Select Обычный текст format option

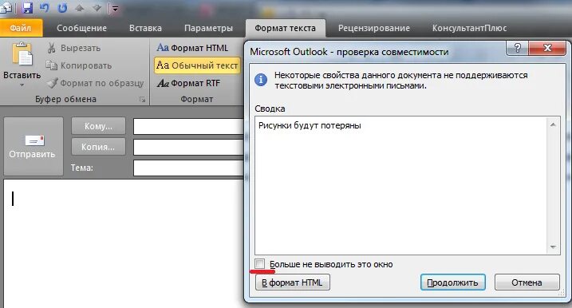pyautogui.click(x=197, y=65)
